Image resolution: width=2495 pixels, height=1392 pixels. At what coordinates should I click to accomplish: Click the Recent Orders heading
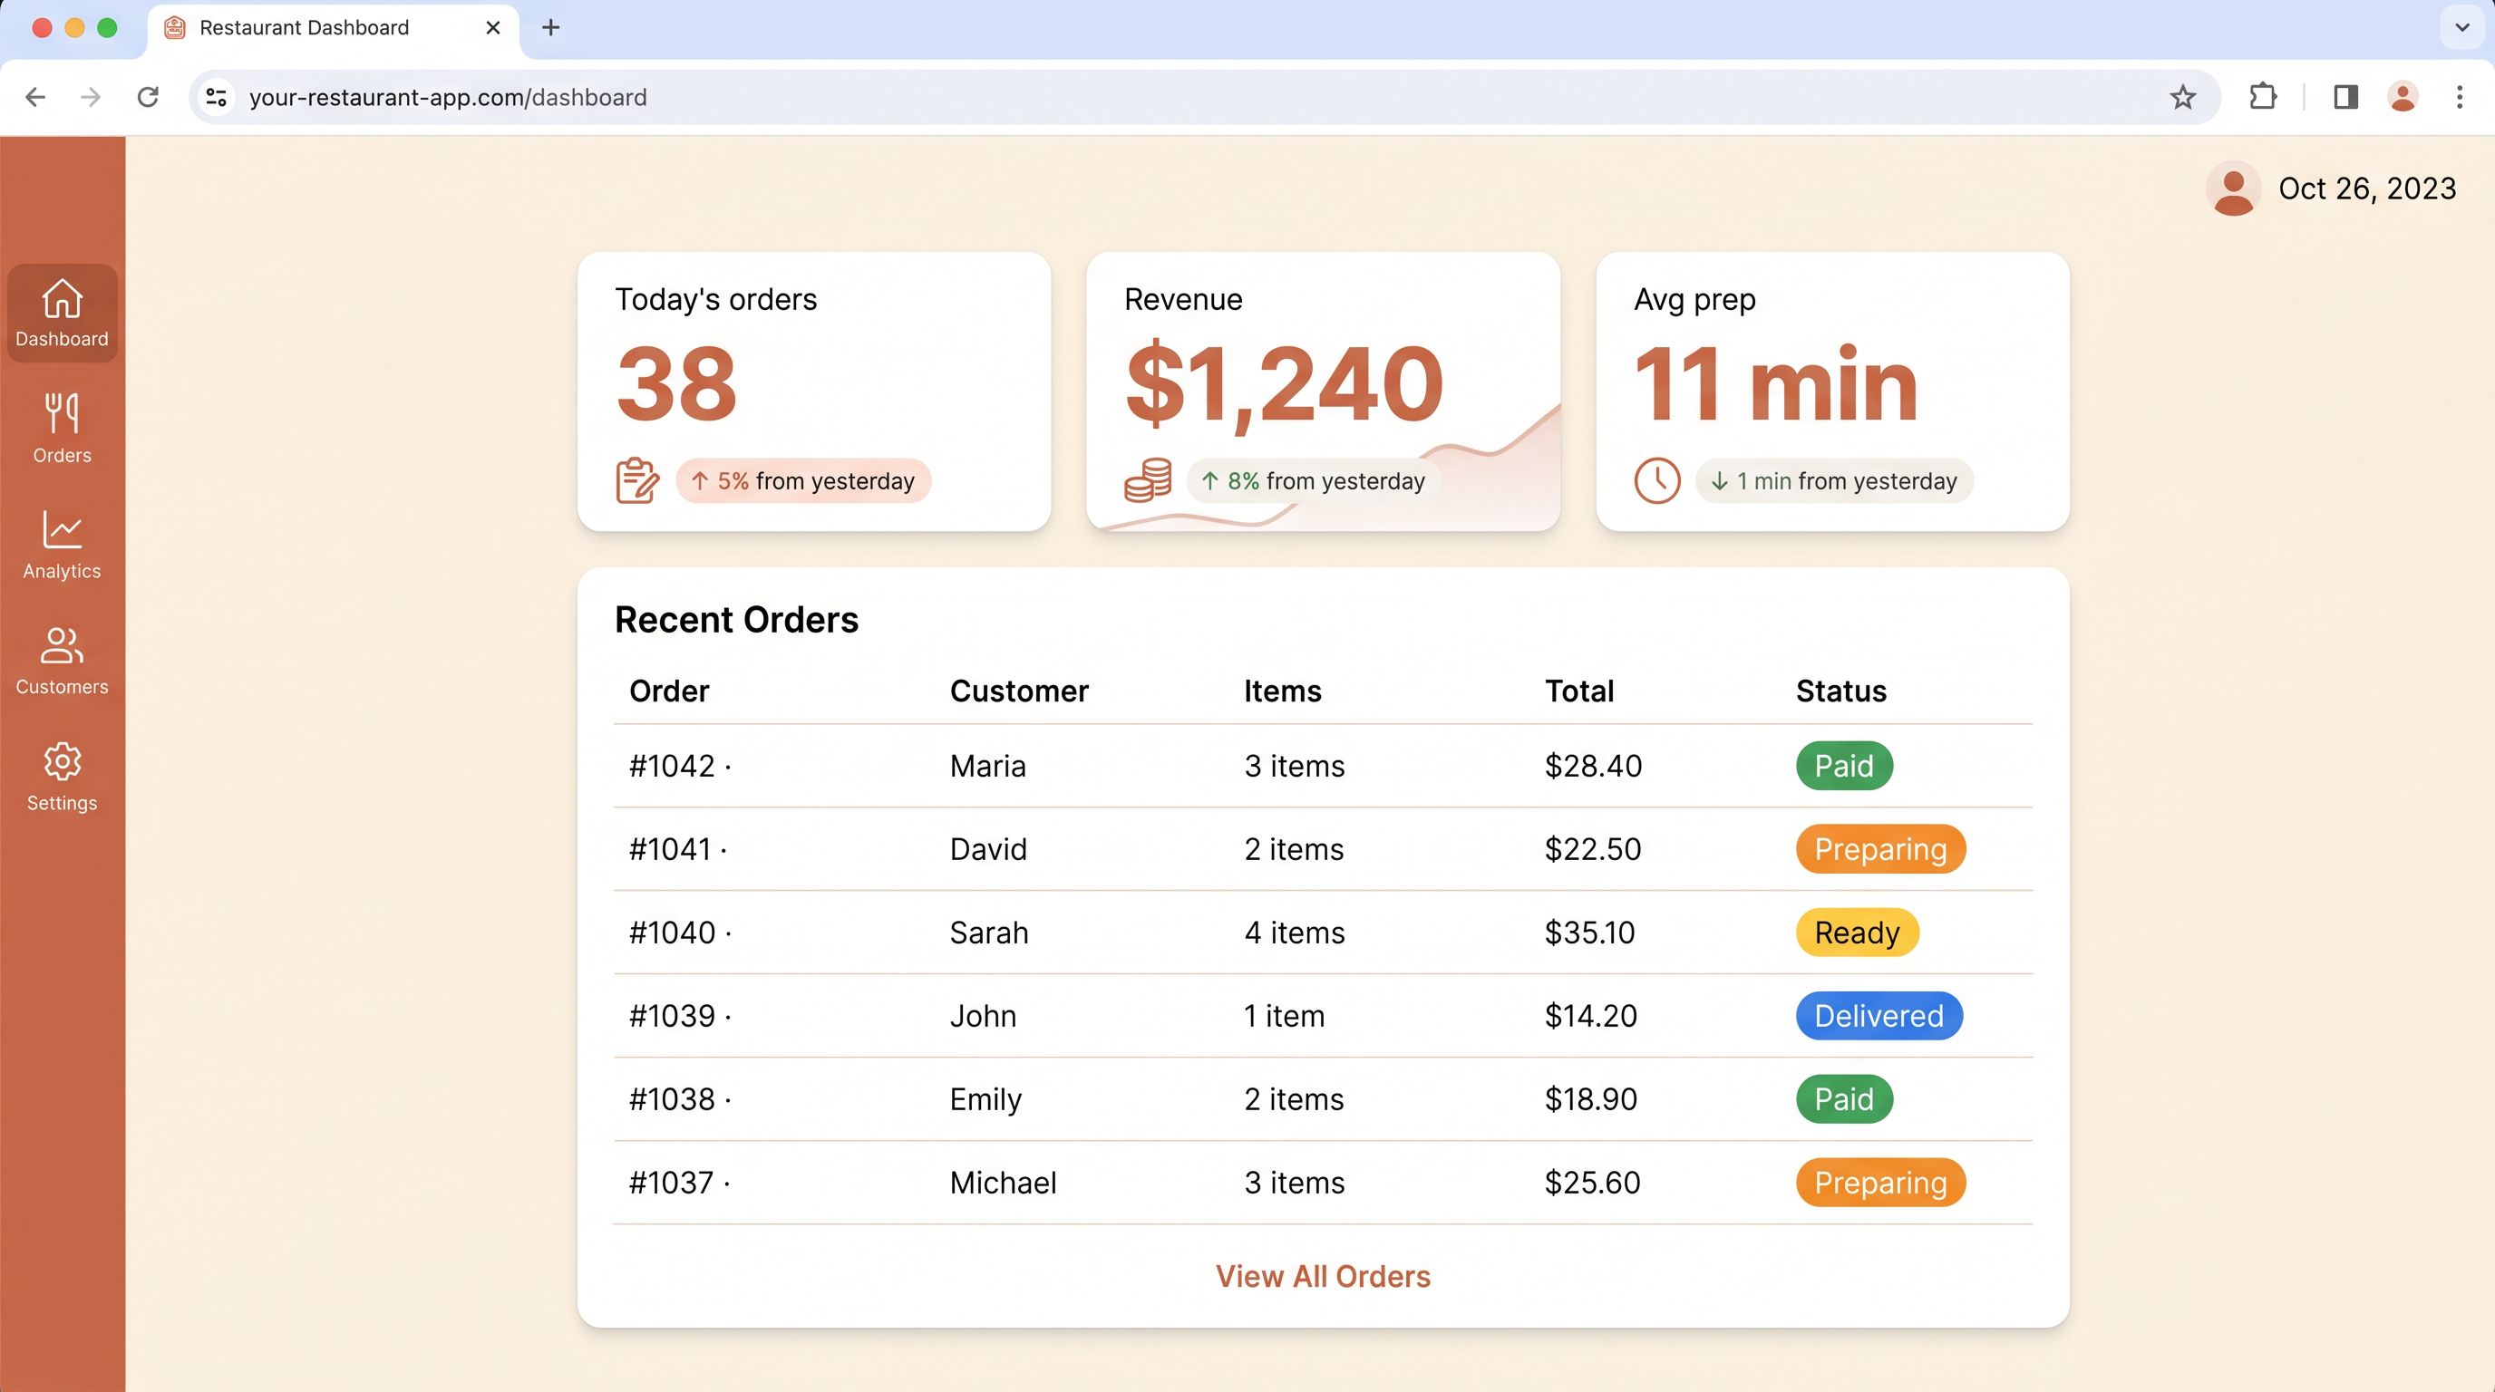[x=736, y=620]
